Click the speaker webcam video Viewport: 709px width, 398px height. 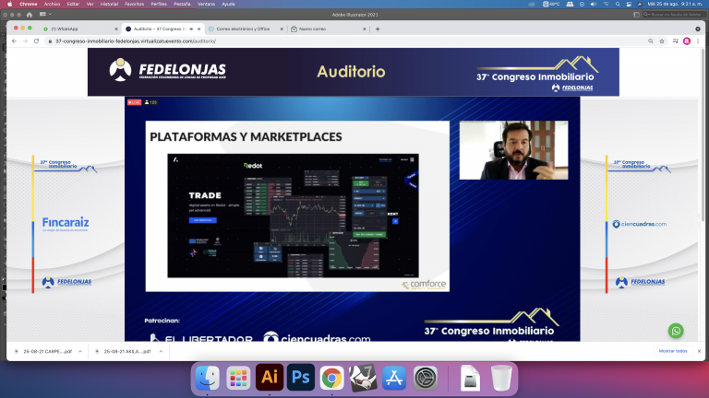pyautogui.click(x=513, y=150)
